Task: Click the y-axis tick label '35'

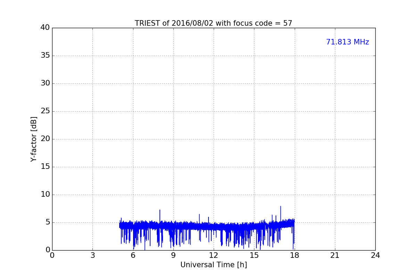Action: tap(45, 56)
